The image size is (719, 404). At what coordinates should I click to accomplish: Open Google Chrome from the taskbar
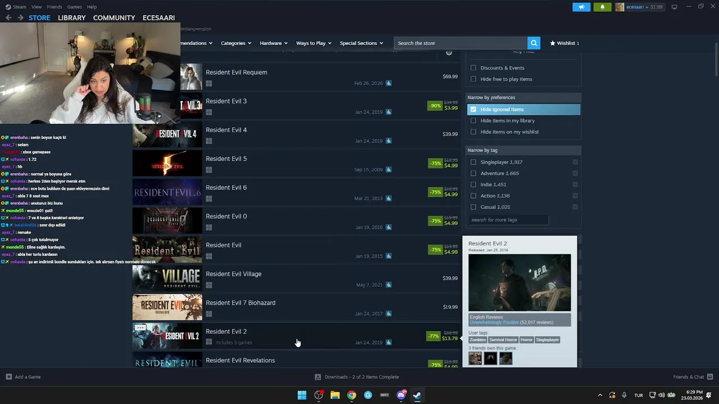click(351, 395)
